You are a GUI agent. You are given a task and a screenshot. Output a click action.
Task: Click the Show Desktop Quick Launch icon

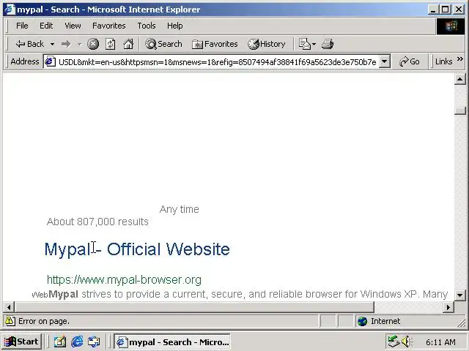[x=59, y=341]
